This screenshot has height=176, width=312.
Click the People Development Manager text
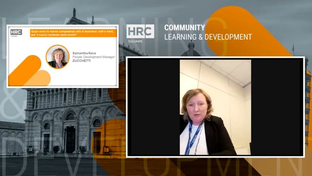(94, 57)
